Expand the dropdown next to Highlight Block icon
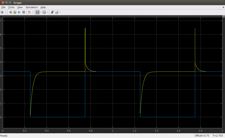 point(33,12)
